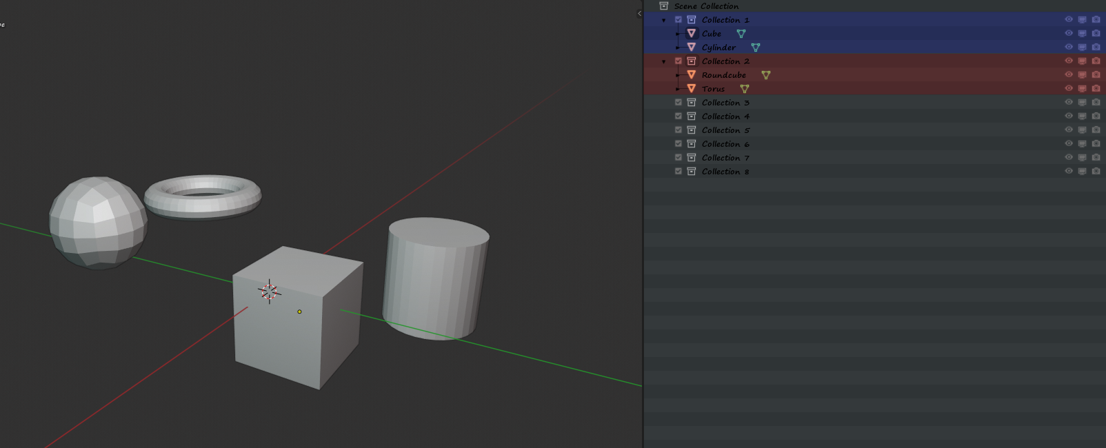Select the 'Cube' name in the outliner
This screenshot has width=1106, height=448.
pyautogui.click(x=712, y=33)
